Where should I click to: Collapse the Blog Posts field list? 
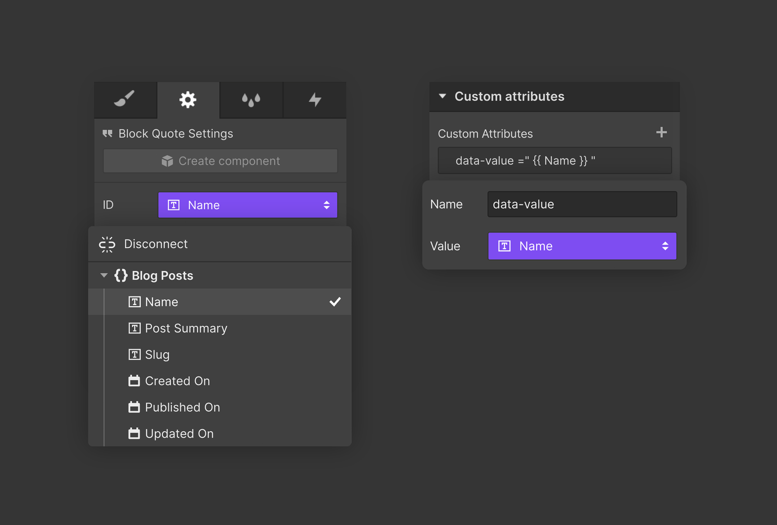click(104, 275)
